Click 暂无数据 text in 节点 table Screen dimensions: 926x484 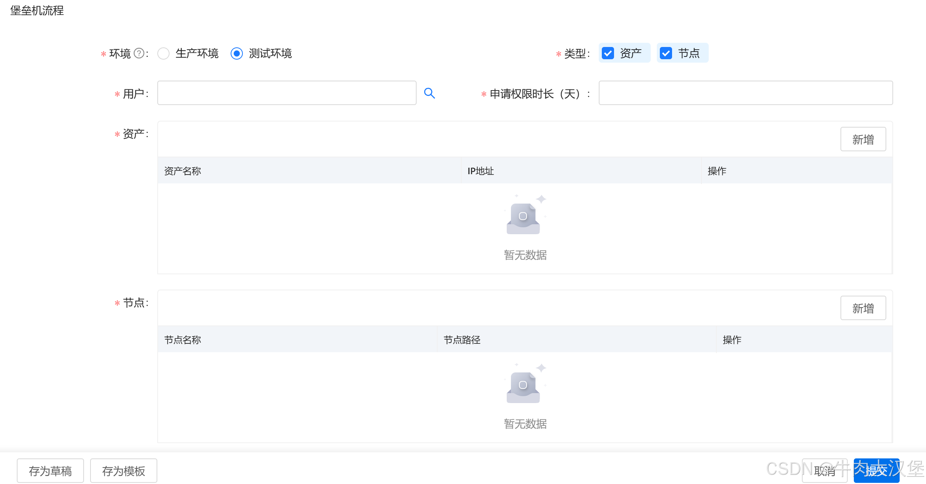525,424
